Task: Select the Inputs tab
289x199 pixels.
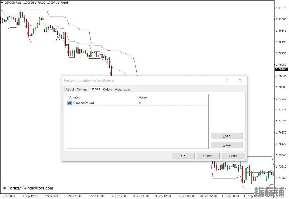Action: tap(96, 89)
